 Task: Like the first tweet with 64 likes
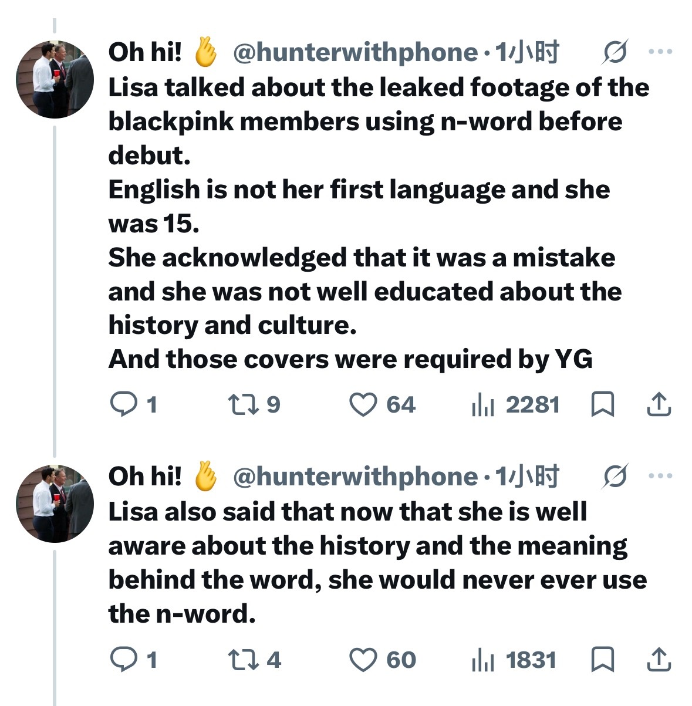(363, 404)
